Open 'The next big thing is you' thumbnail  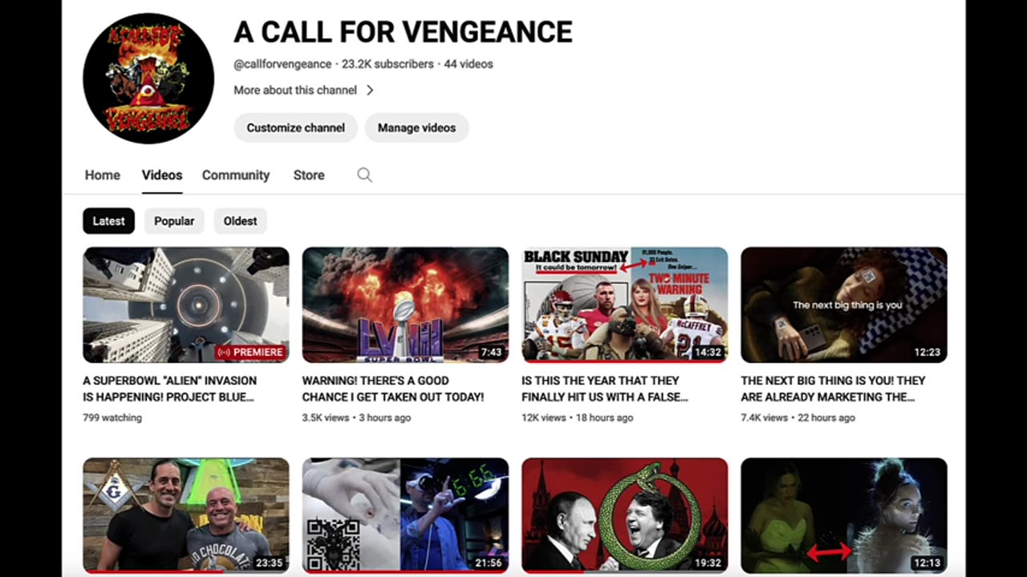click(x=844, y=305)
